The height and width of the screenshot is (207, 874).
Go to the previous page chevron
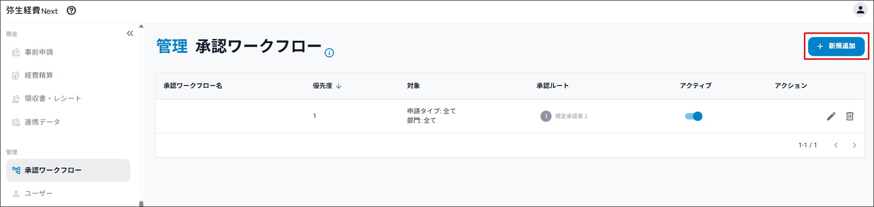pos(835,145)
